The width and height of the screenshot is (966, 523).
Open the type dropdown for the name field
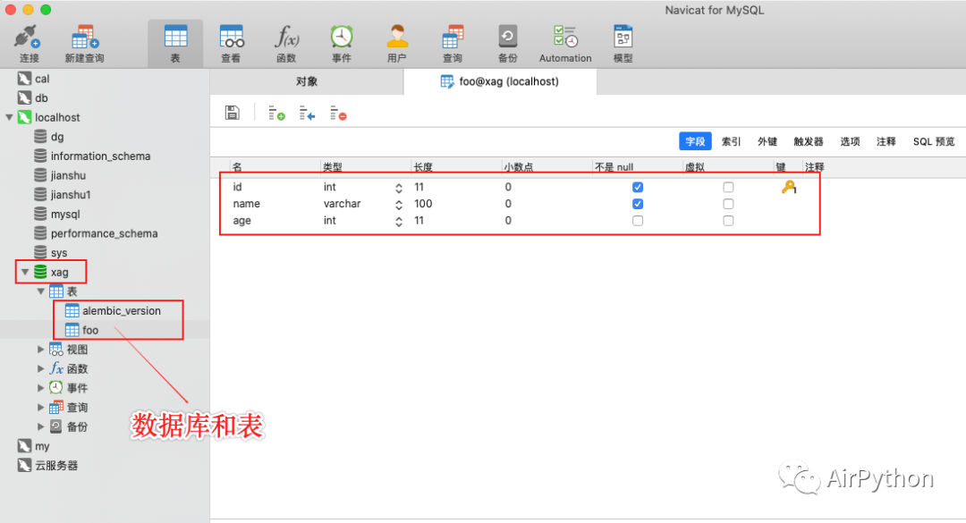[398, 204]
